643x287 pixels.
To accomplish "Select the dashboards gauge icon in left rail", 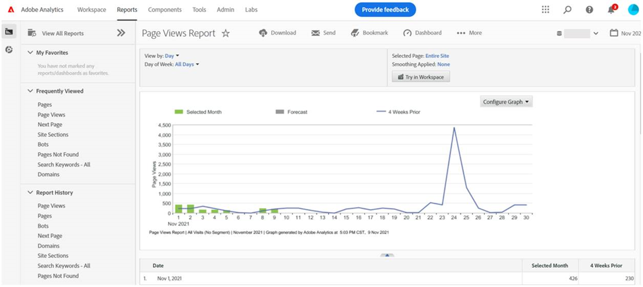I will [x=9, y=49].
